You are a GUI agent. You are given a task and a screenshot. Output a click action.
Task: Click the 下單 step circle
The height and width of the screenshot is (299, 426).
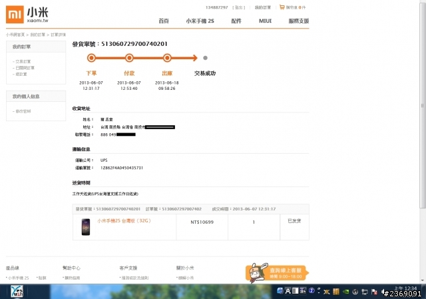click(91, 58)
